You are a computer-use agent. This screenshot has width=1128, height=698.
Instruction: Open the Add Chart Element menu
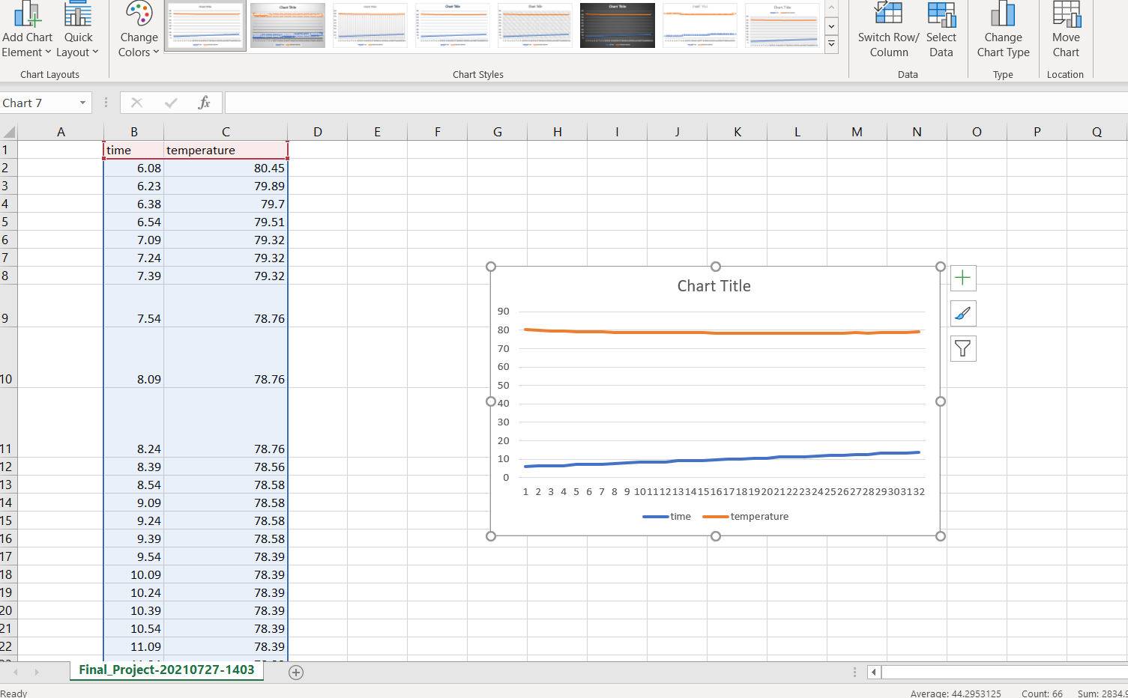coord(27,30)
